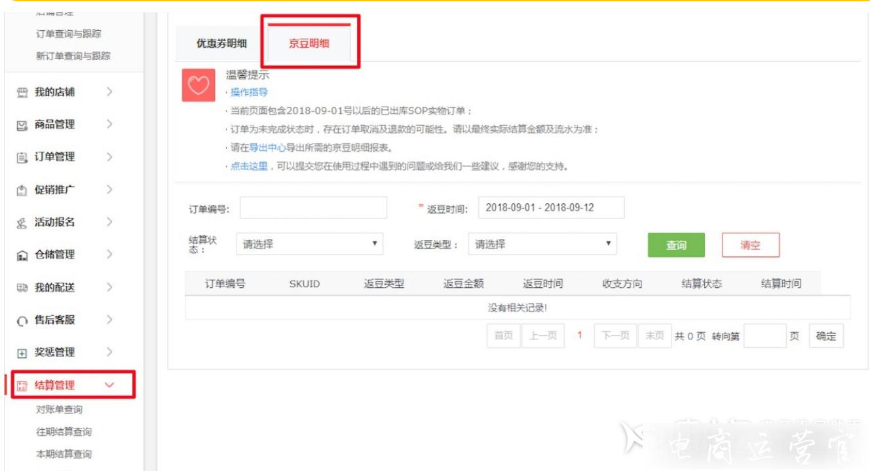The height and width of the screenshot is (471, 870).
Task: Click the 订单管理 sidebar icon
Action: point(22,158)
